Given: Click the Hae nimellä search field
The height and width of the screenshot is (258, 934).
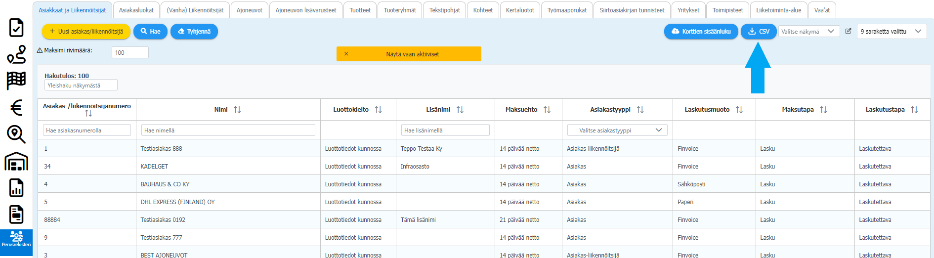Looking at the screenshot, I should click(228, 130).
